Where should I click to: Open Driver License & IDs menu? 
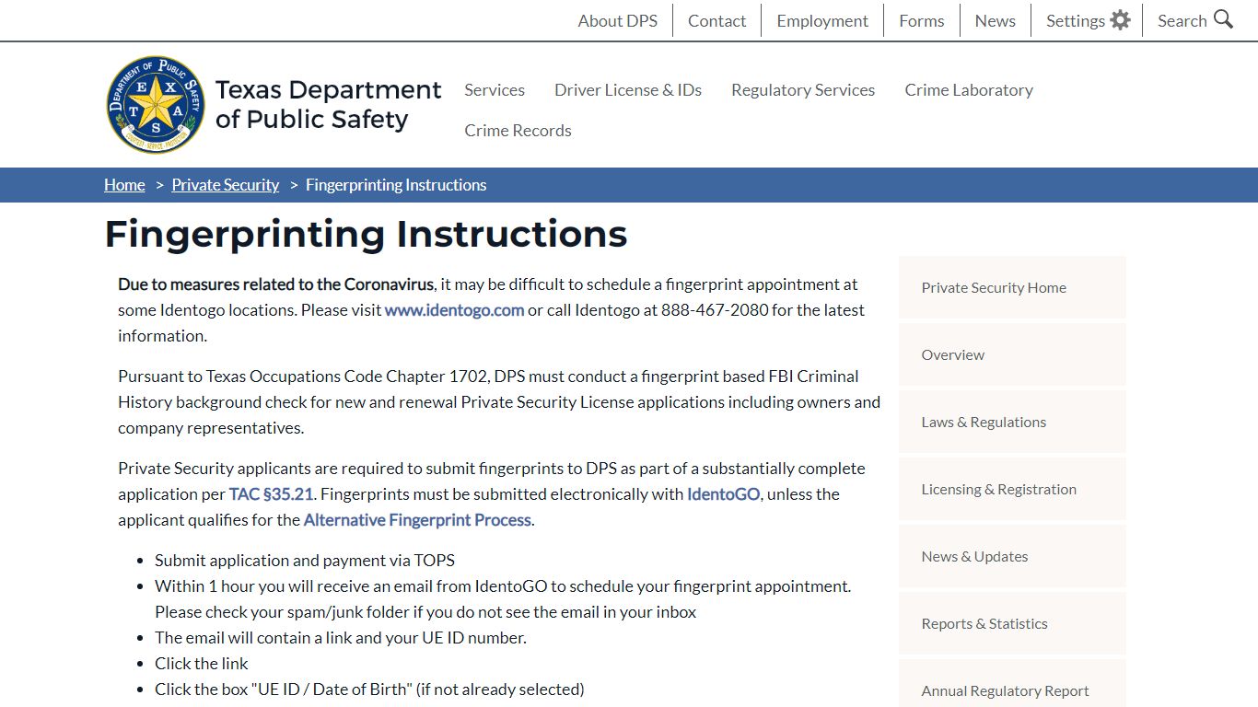[x=628, y=89]
